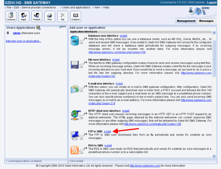Image resolution: width=221 pixels, height=169 pixels.
Task: Click install link for FTP to SMS
Action: pos(108,131)
